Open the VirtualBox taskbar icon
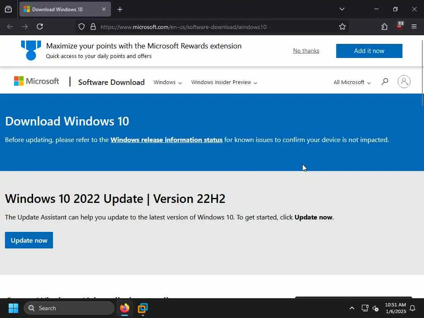424x318 pixels. (142, 308)
